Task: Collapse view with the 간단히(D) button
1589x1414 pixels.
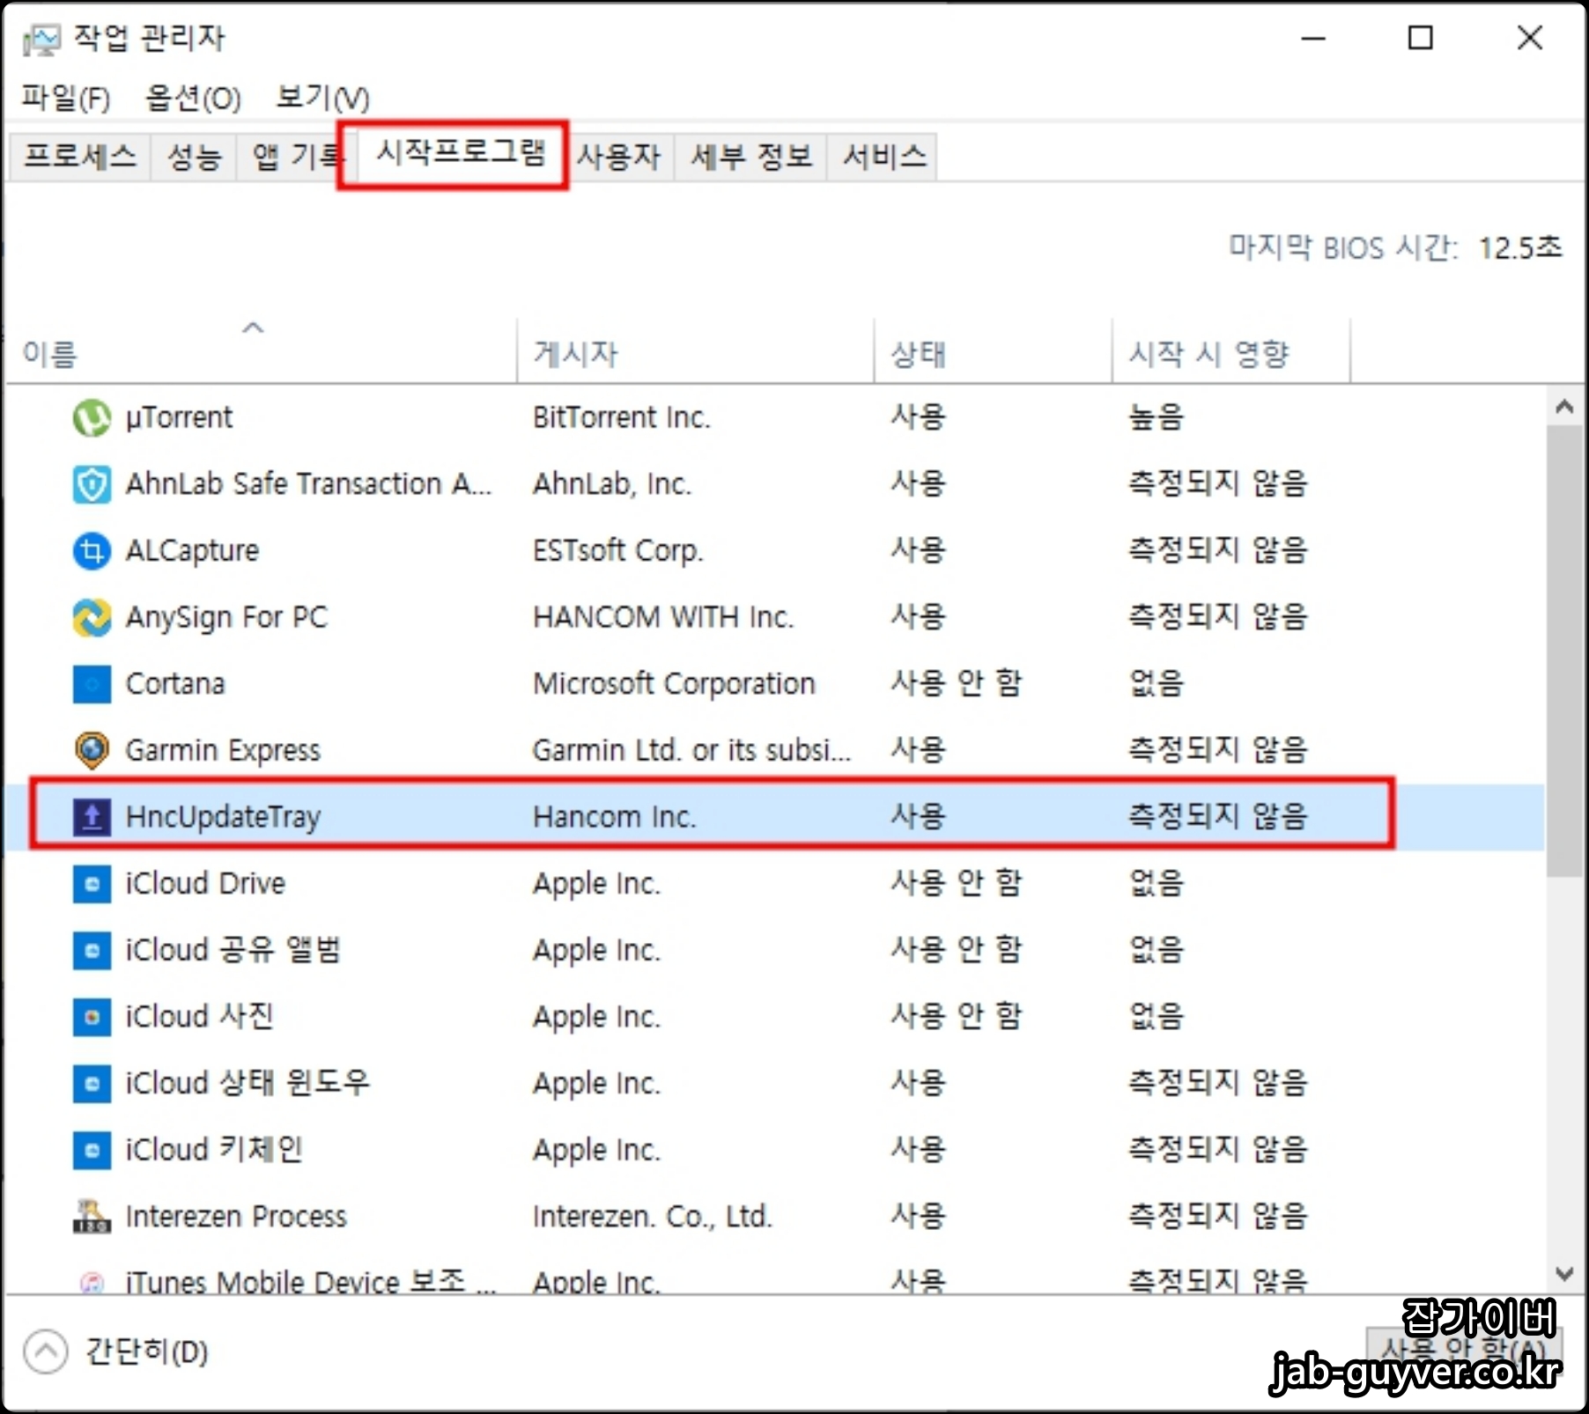Action: [117, 1351]
